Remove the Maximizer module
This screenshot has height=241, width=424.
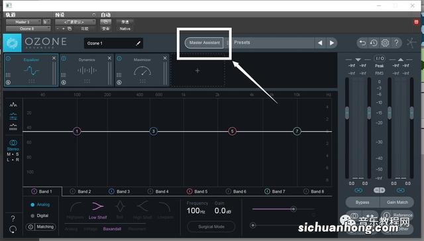(x=165, y=58)
